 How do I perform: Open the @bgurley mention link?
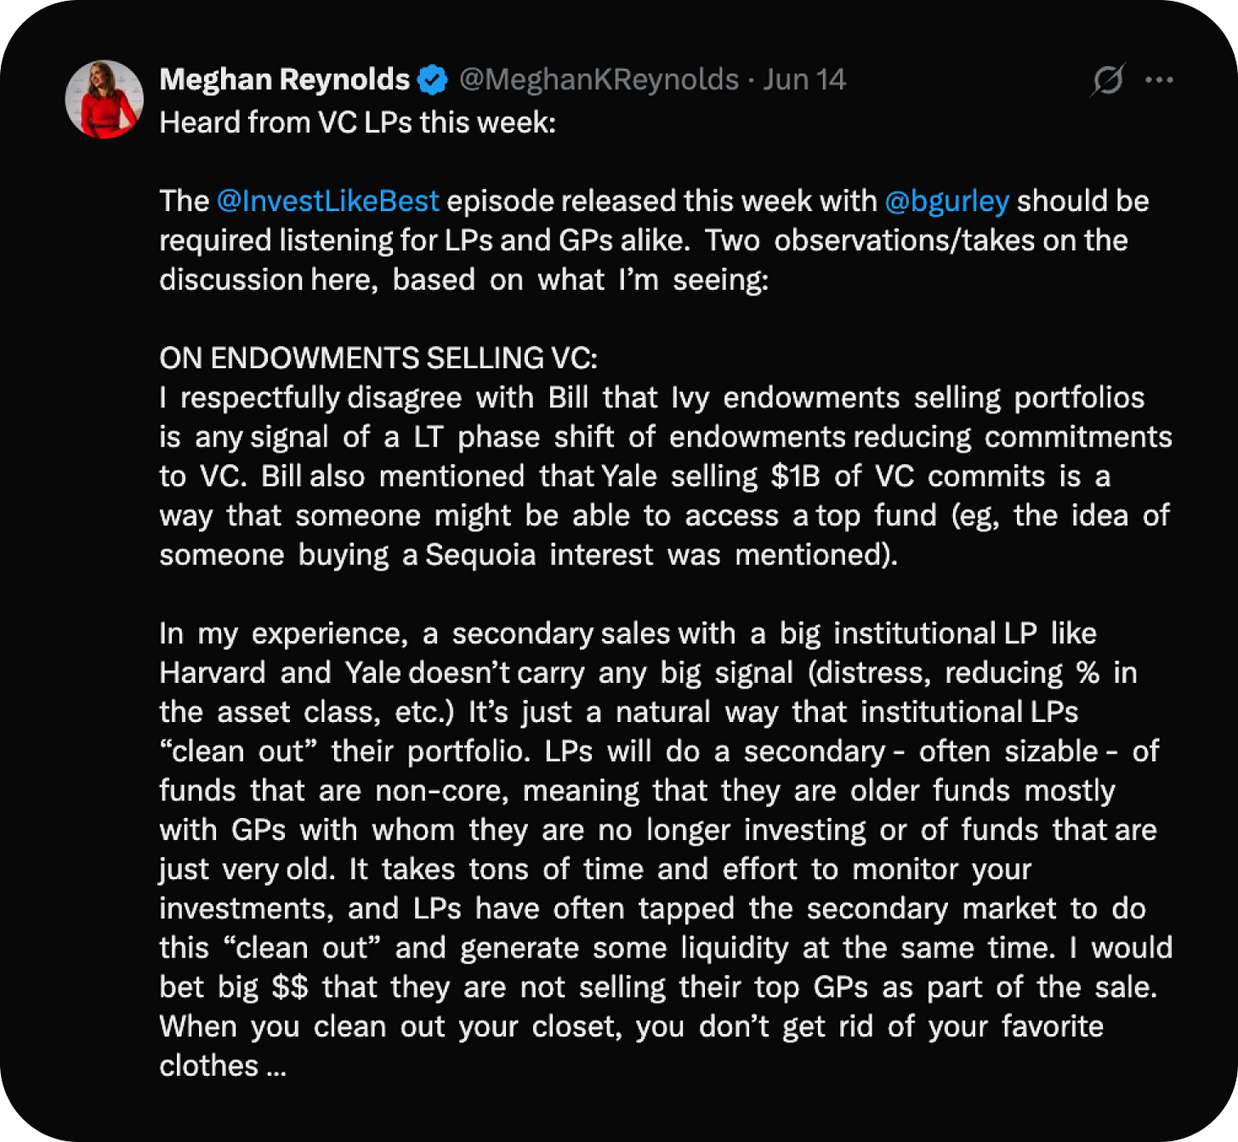coord(947,202)
